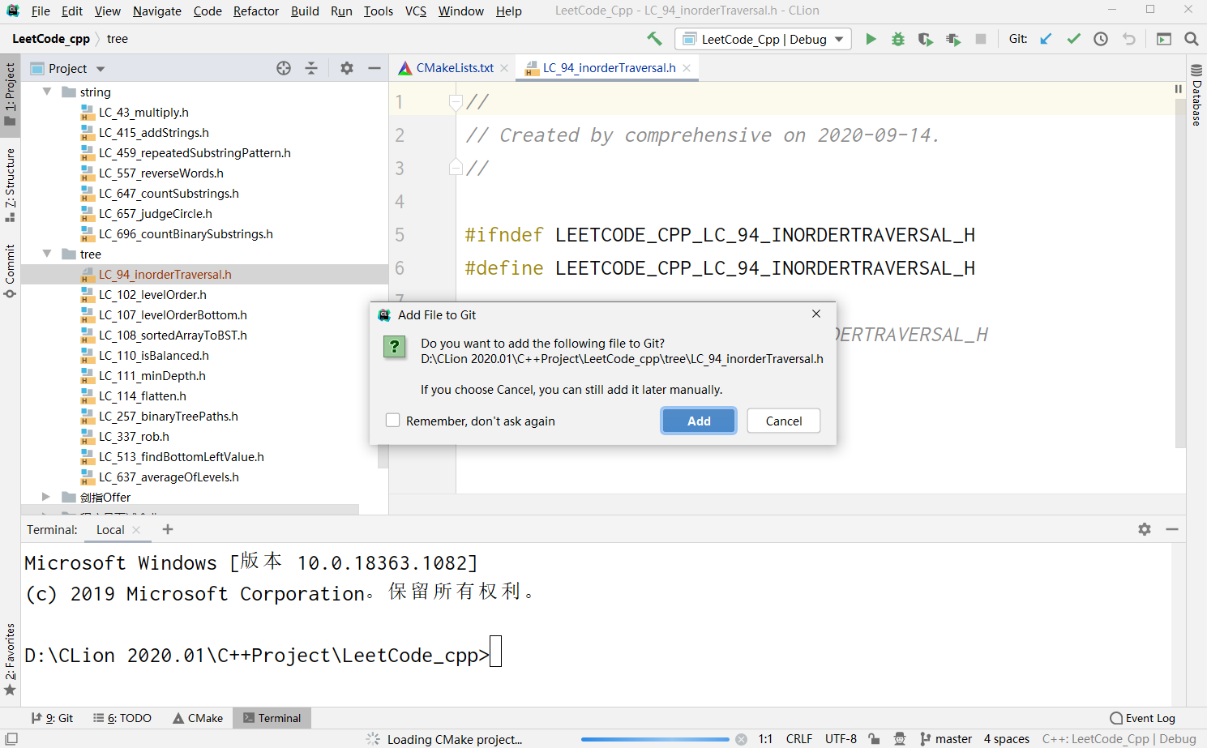The width and height of the screenshot is (1207, 748).
Task: Change CRLF line separator
Action: (799, 739)
